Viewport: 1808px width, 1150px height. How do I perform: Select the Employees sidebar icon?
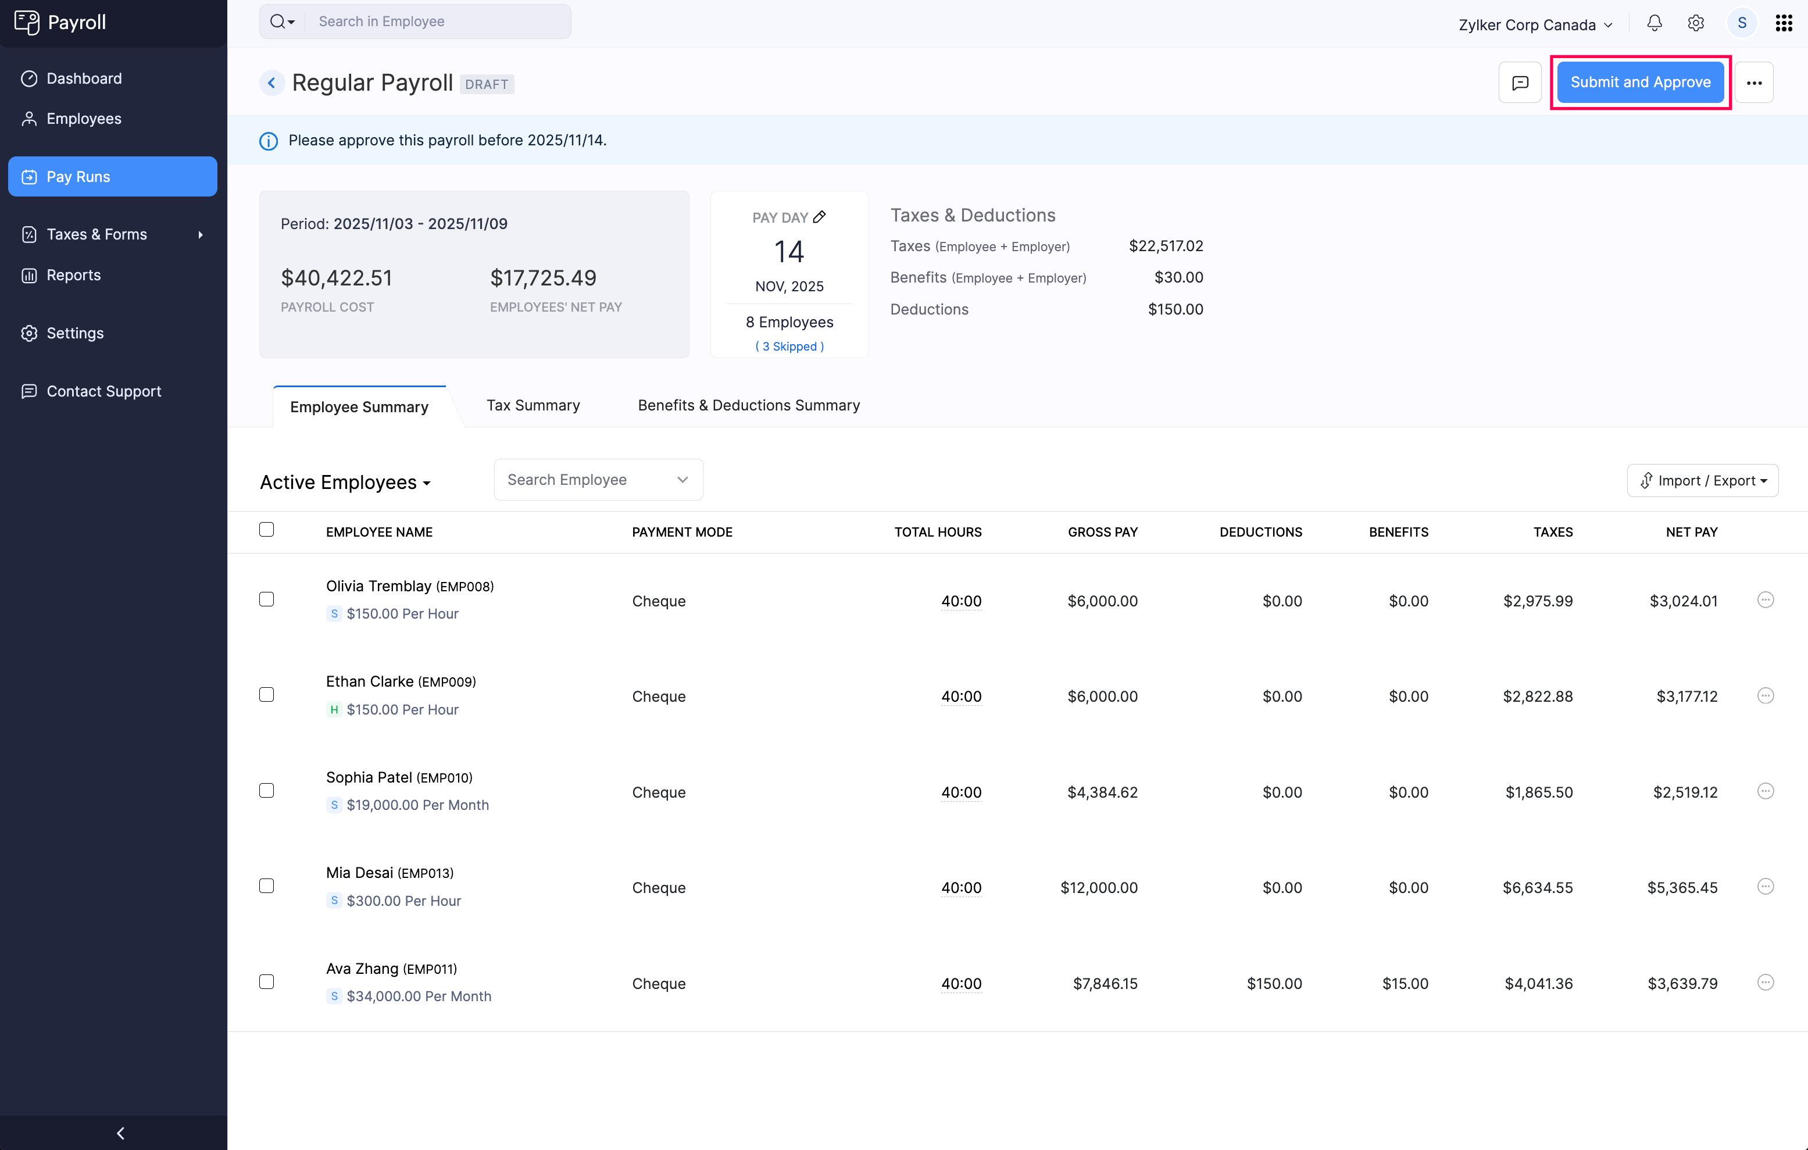(x=28, y=119)
